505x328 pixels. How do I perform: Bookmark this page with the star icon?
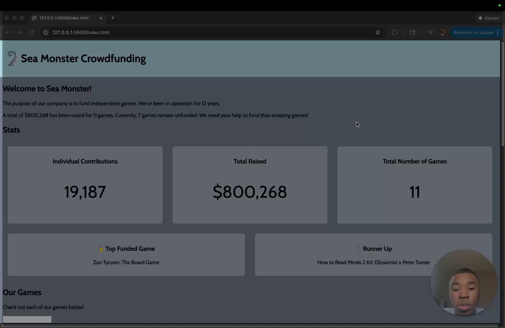[377, 32]
